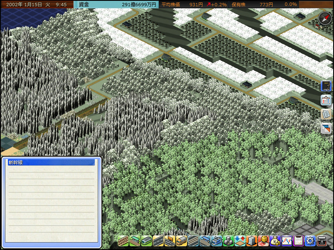This screenshot has height=250, width=334.
Task: Open the stacked documents icon
Action: [326, 114]
